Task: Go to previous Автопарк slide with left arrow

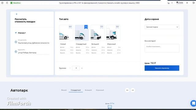Action: pyautogui.click(x=127, y=90)
